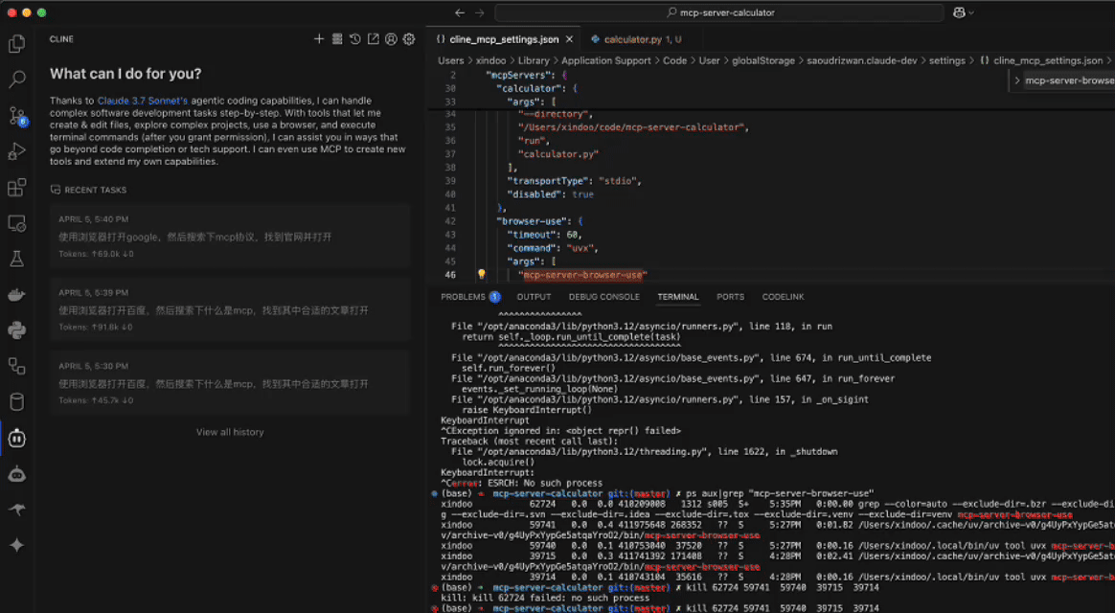Click highlighted "mcp-server-browser-use" on line 46

pyautogui.click(x=582, y=275)
